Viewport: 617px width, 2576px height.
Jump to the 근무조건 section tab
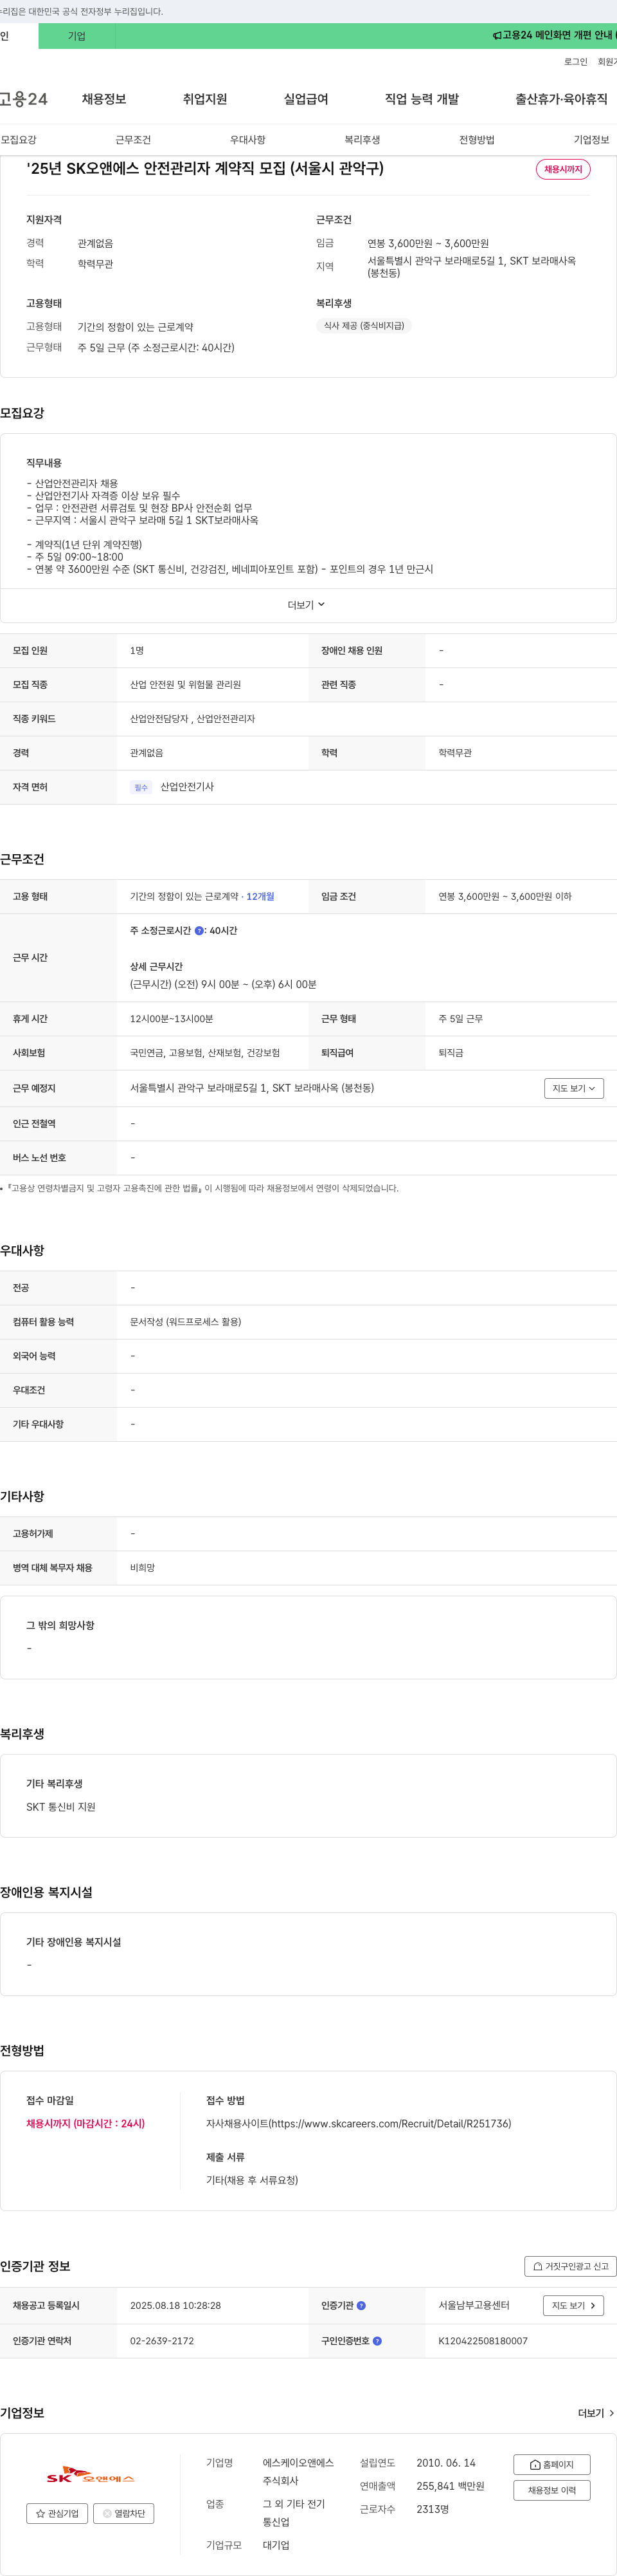[x=133, y=140]
